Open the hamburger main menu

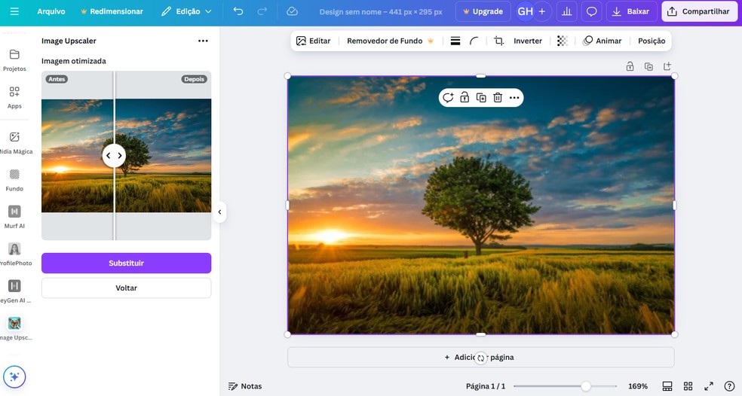[14, 11]
